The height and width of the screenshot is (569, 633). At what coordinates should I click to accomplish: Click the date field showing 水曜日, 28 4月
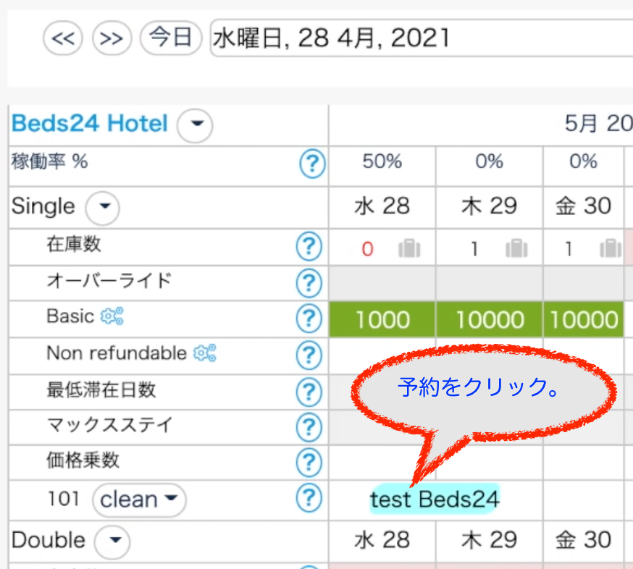coord(420,38)
